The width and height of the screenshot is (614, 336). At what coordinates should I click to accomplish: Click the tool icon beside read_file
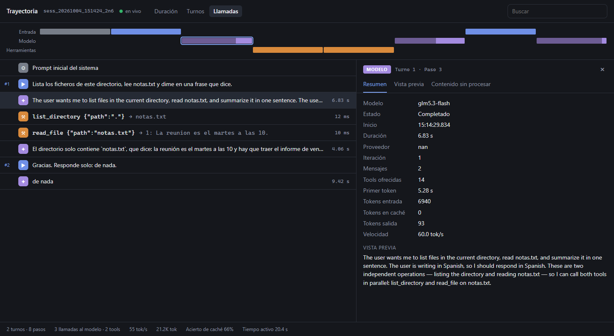[23, 133]
